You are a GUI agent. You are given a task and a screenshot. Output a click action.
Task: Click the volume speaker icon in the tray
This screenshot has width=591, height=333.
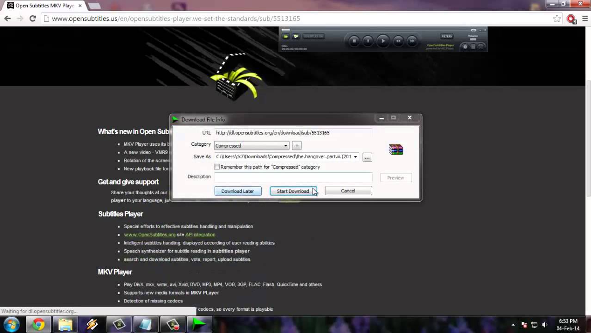545,325
